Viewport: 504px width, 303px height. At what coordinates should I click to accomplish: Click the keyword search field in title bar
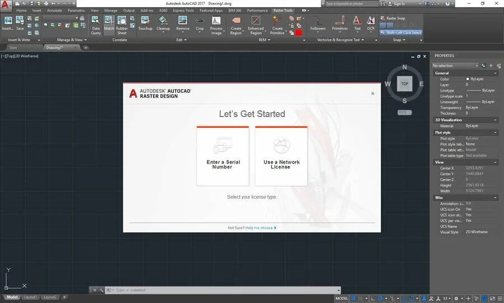351,3
